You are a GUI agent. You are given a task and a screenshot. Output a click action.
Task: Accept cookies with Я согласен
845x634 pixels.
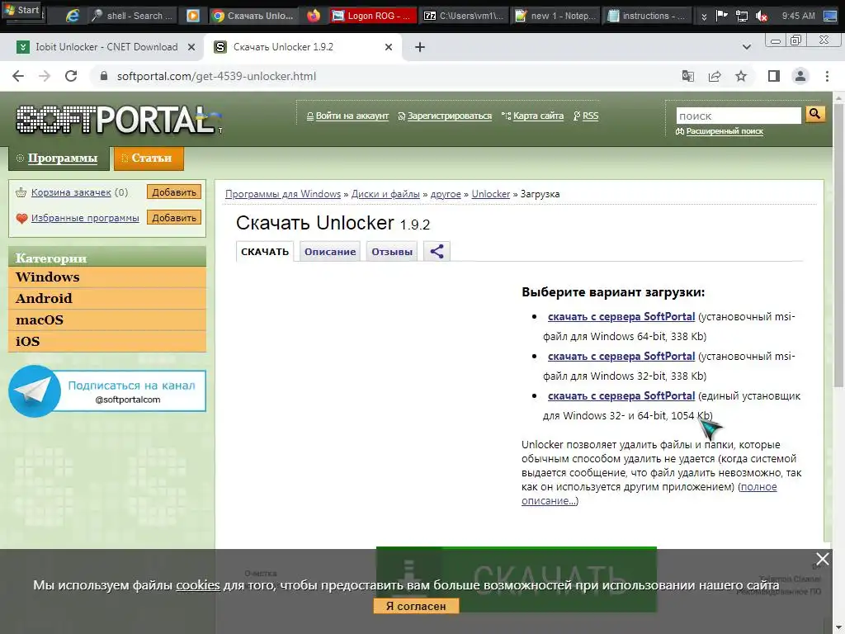416,606
